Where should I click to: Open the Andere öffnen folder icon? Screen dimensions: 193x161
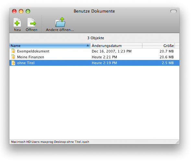[60, 22]
